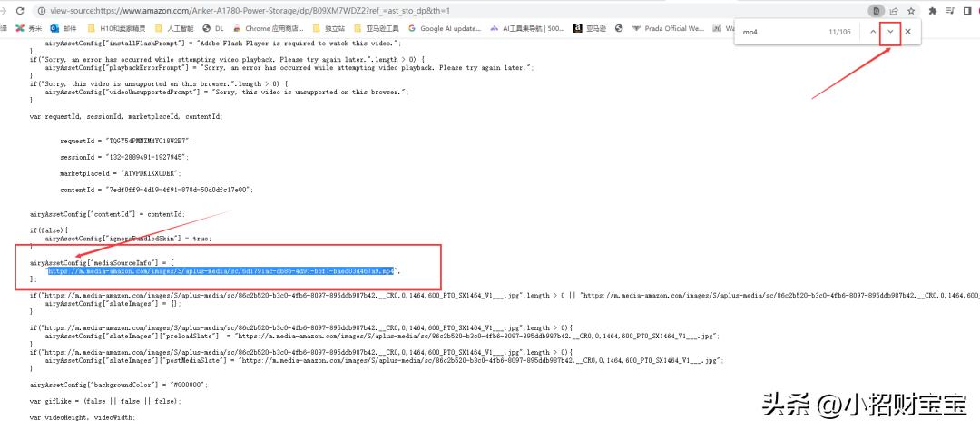Open the Chrome 应用商店 bookmark
The width and height of the screenshot is (980, 430).
(269, 28)
